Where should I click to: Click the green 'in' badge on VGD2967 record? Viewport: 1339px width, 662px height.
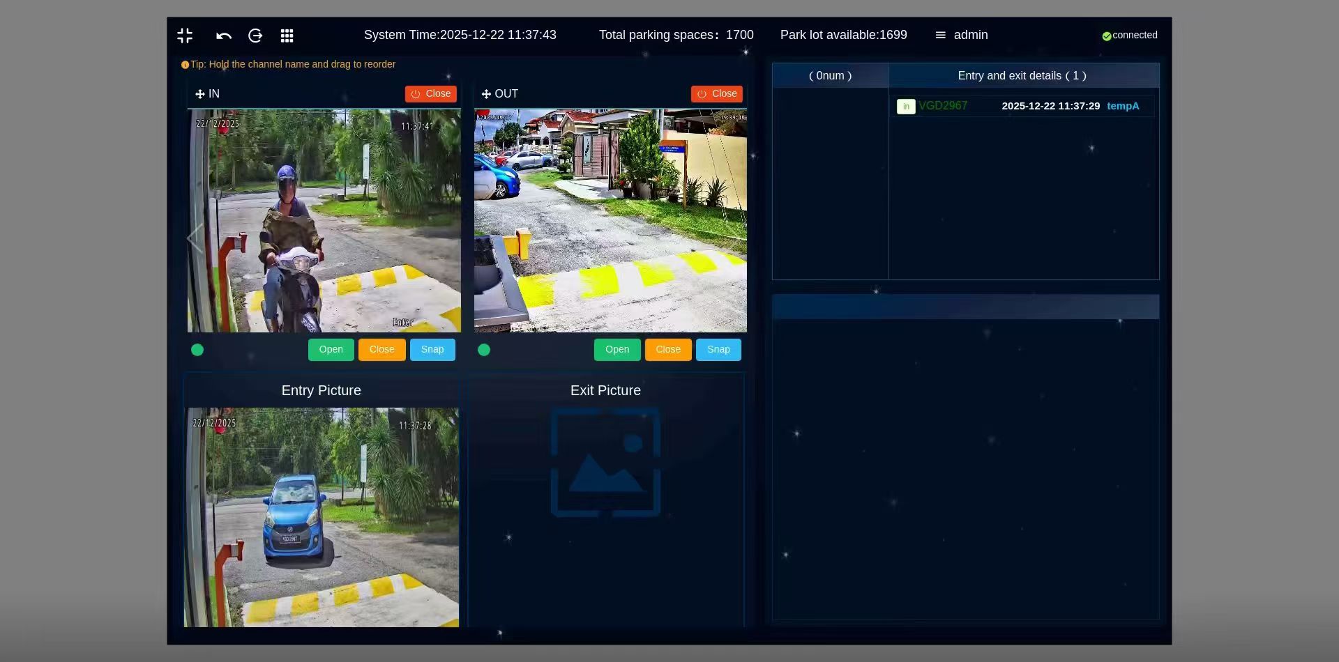point(906,107)
